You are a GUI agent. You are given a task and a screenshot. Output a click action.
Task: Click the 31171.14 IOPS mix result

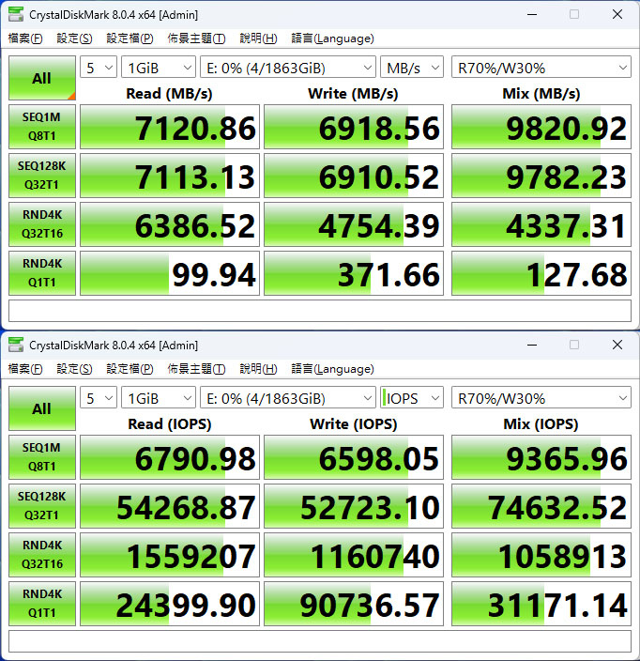[x=541, y=604]
